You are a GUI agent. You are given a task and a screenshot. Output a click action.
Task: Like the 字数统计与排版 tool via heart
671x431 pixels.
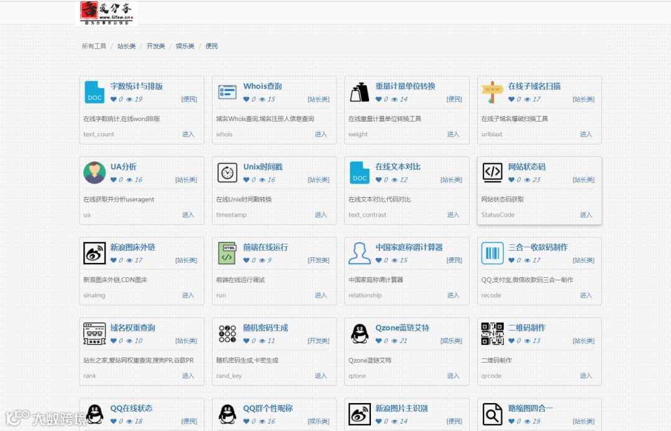(114, 99)
